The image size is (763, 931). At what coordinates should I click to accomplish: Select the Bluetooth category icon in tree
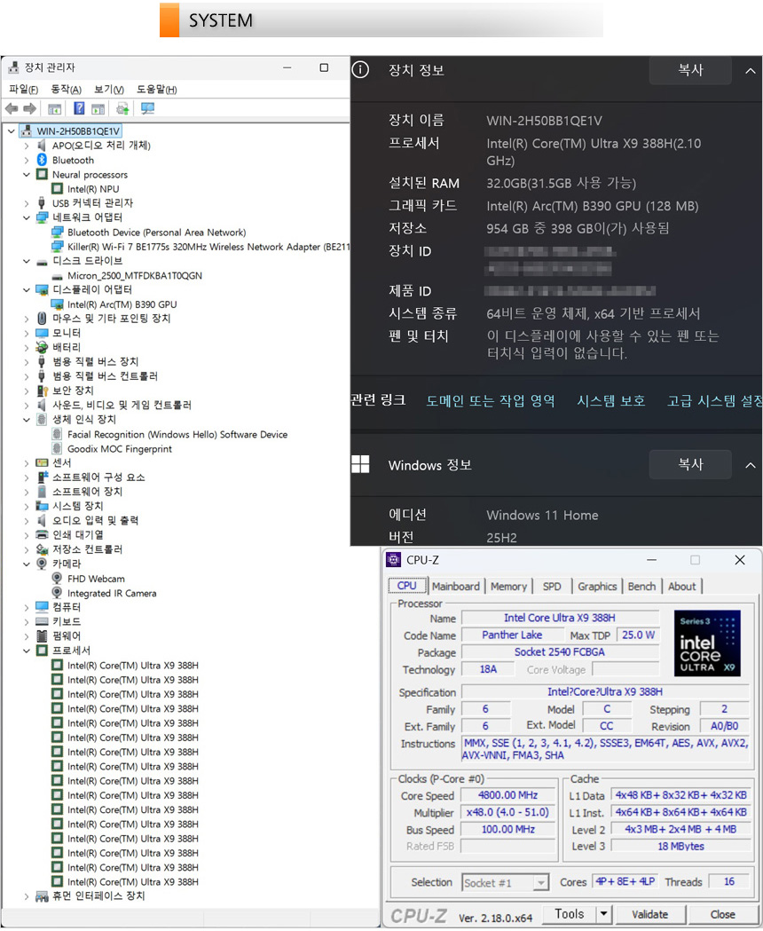pos(42,160)
